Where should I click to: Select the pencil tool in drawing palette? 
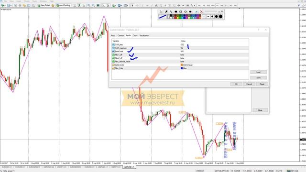(166, 11)
